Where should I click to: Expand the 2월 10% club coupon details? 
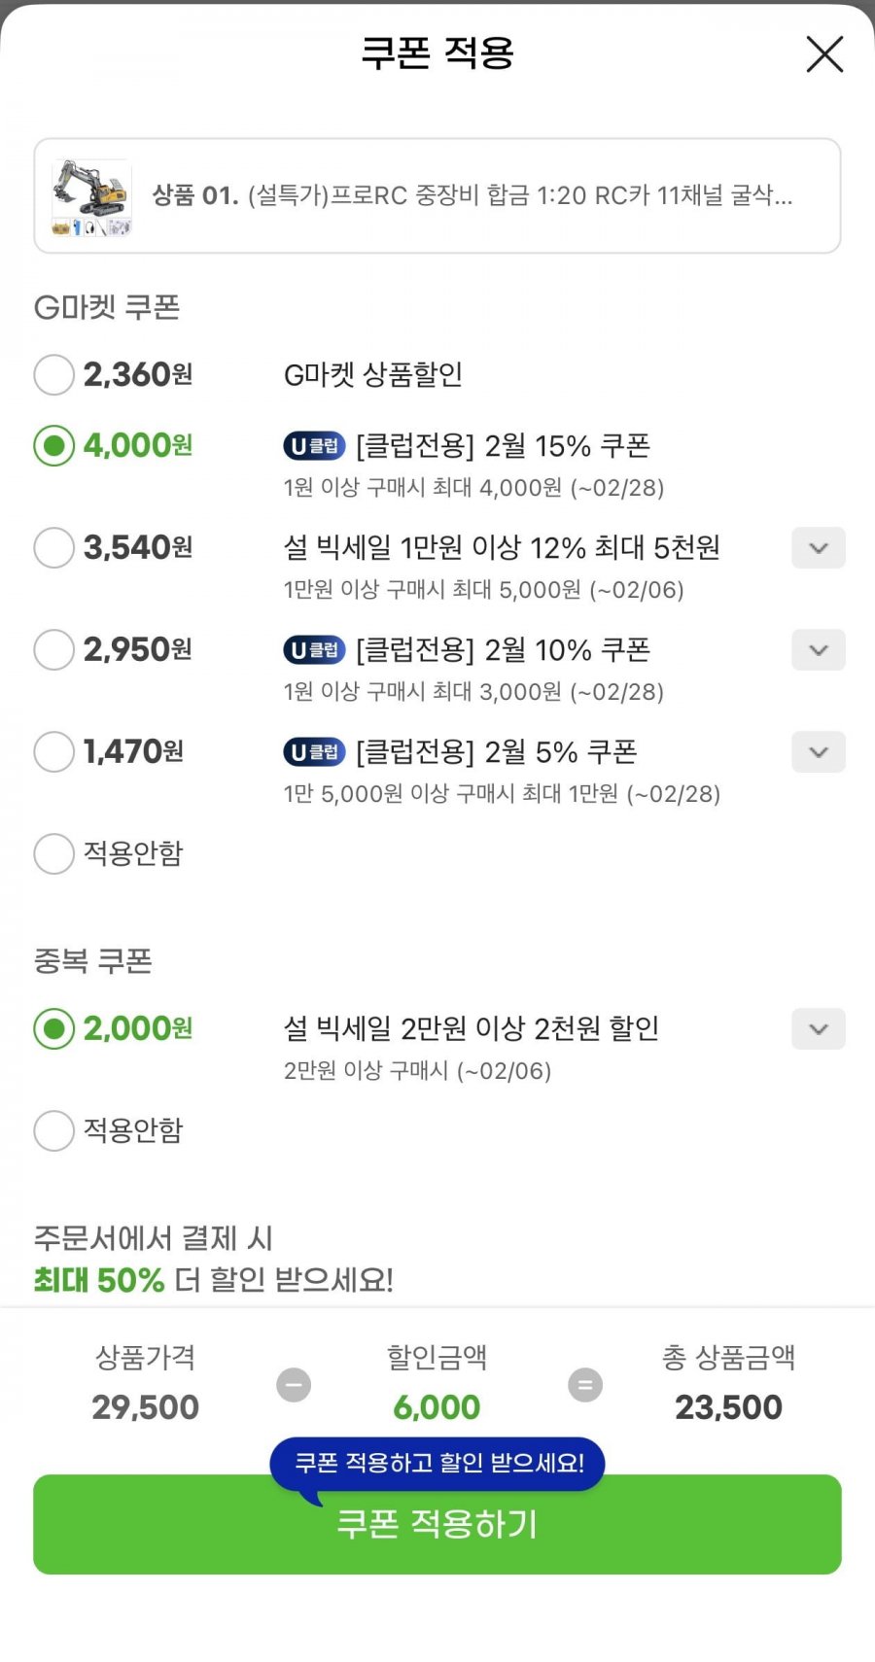pyautogui.click(x=819, y=650)
